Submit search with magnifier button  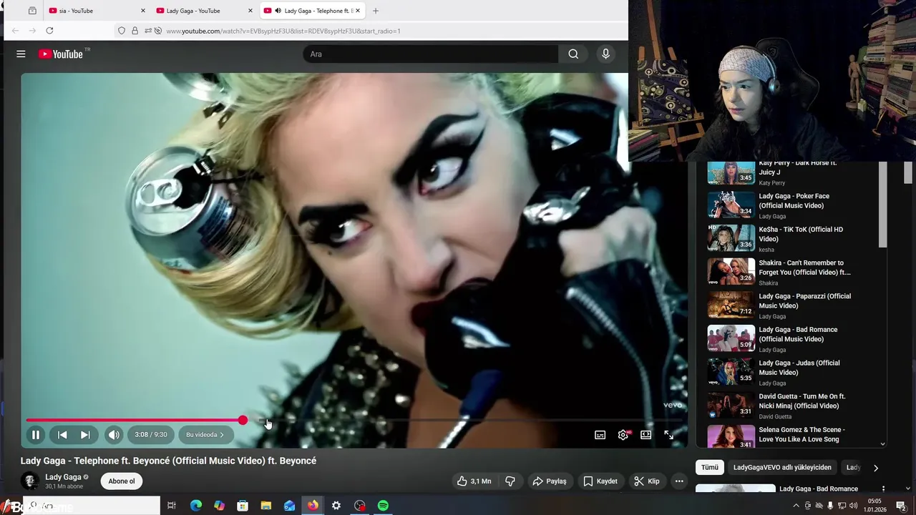tap(573, 54)
